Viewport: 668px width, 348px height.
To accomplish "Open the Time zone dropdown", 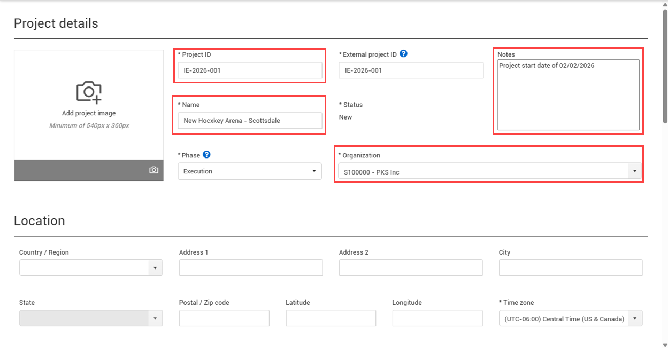I will tap(570, 319).
